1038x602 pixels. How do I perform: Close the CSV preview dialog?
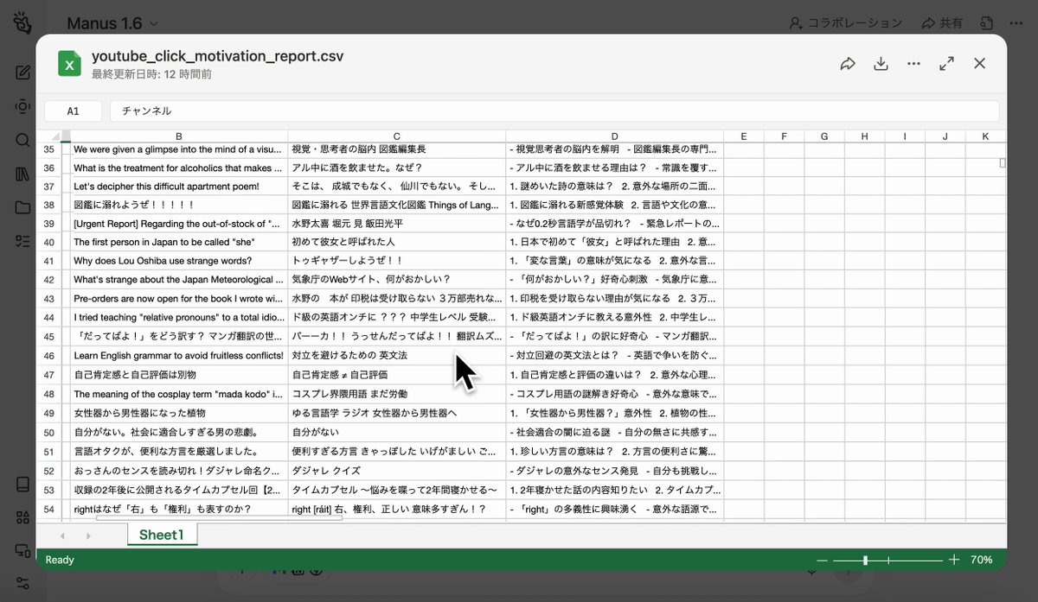pos(979,63)
